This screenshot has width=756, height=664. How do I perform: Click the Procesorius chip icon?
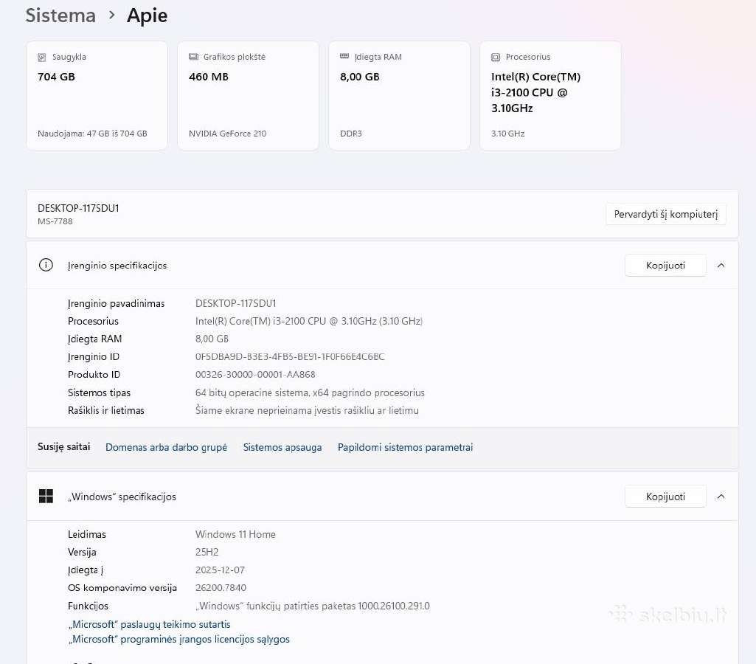(x=496, y=57)
